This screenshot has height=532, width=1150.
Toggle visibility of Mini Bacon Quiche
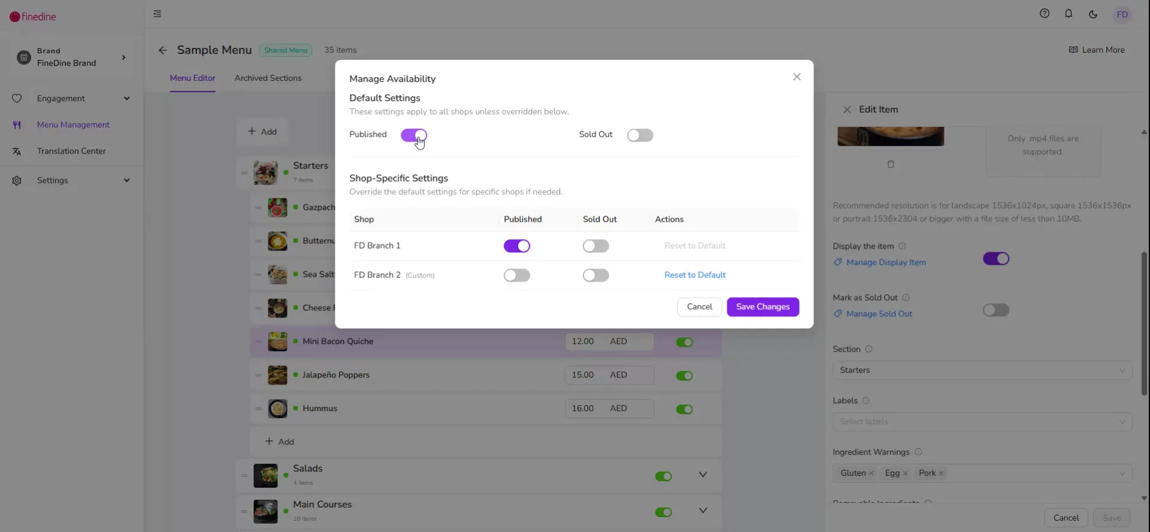(x=685, y=342)
